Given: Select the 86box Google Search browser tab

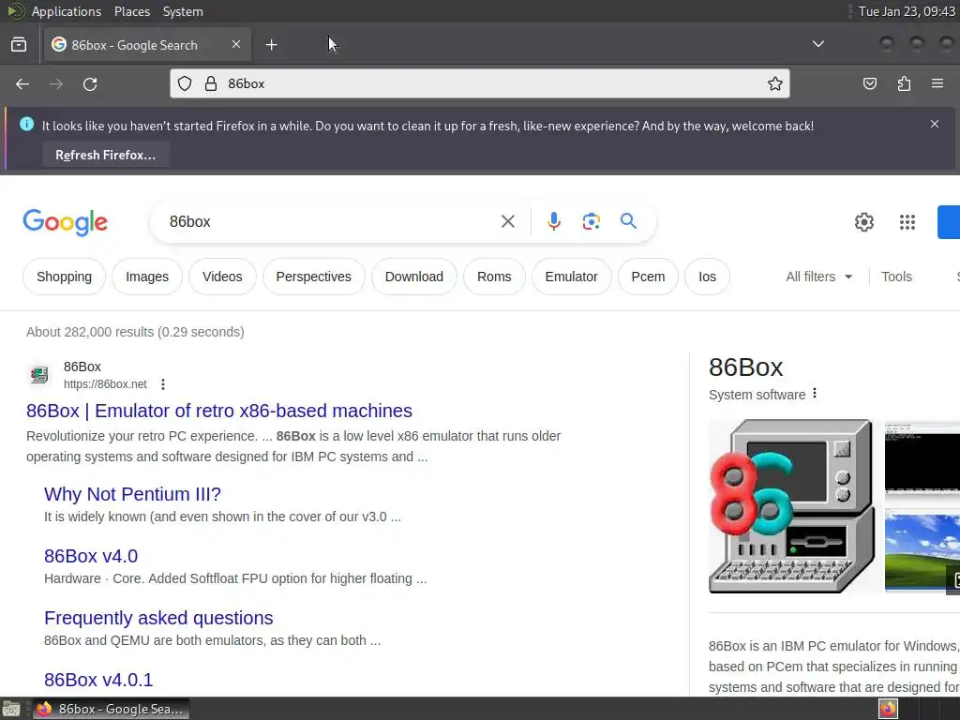Looking at the screenshot, I should pos(147,45).
